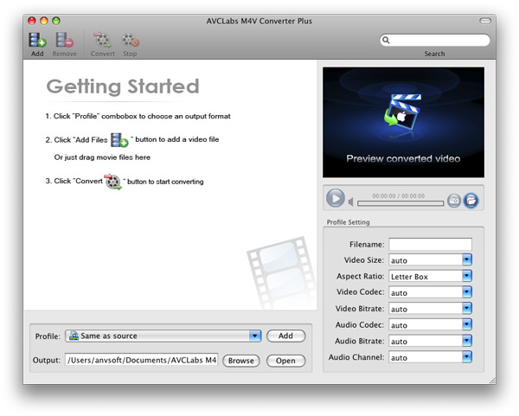Open the snapshot folder icon
The width and height of the screenshot is (519, 416).
tap(471, 201)
